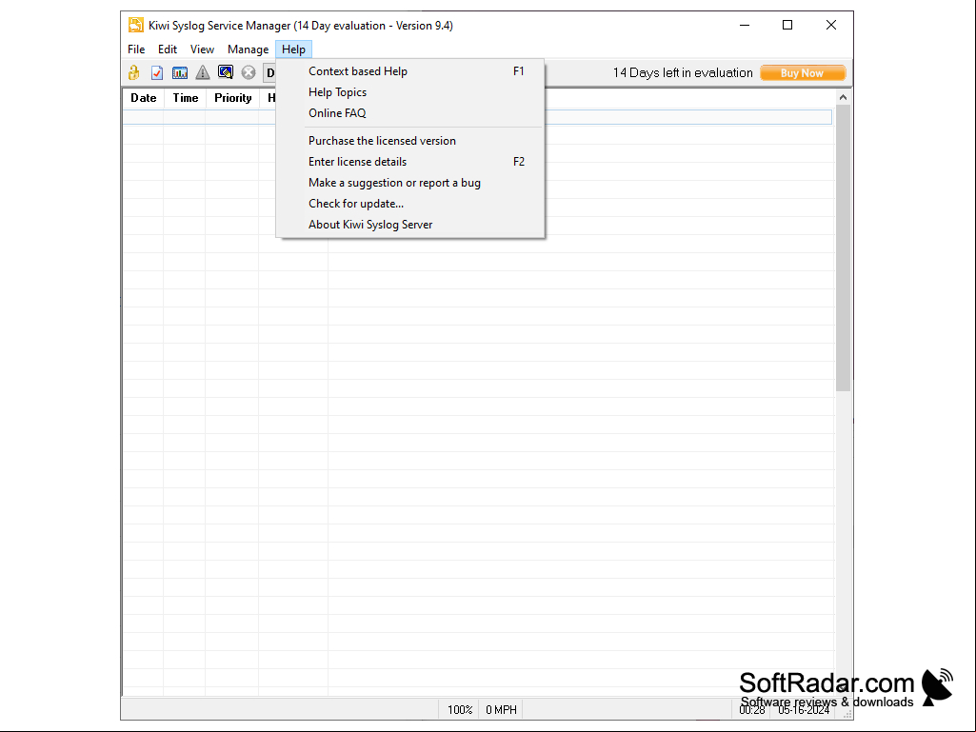
Task: Select Enter license details
Action: pyautogui.click(x=410, y=162)
